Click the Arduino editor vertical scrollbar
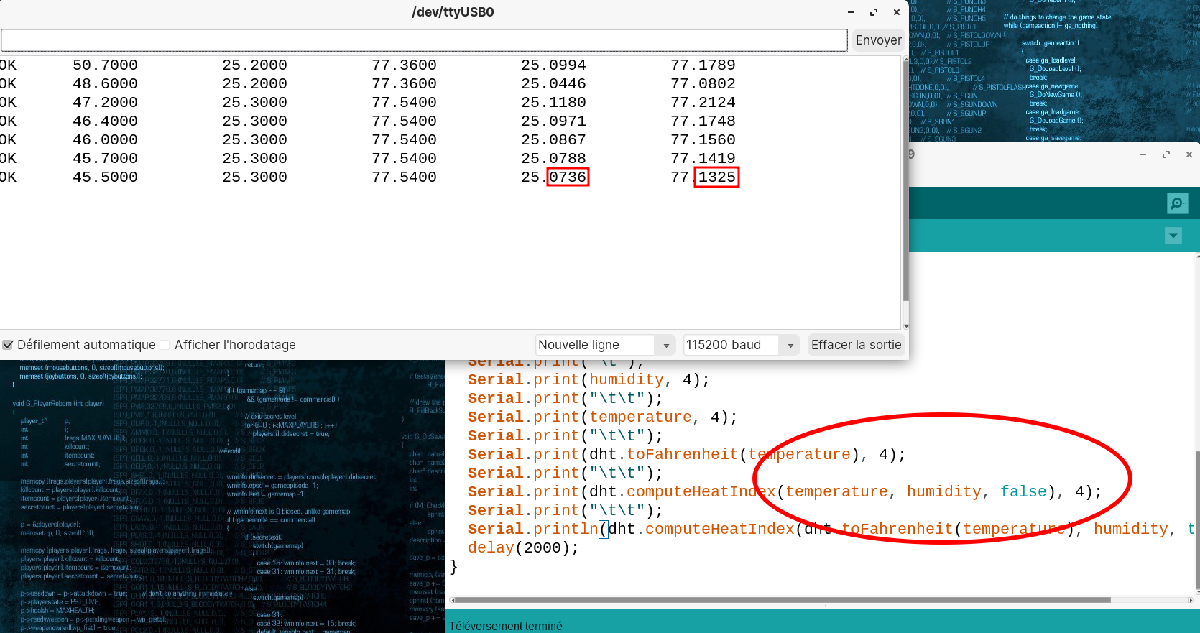The height and width of the screenshot is (633, 1200). pyautogui.click(x=1197, y=521)
